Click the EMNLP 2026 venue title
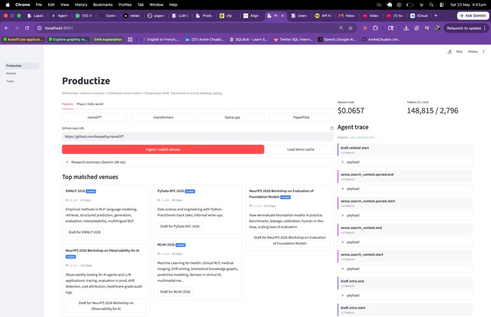This screenshot has width=491, height=317. [x=75, y=191]
